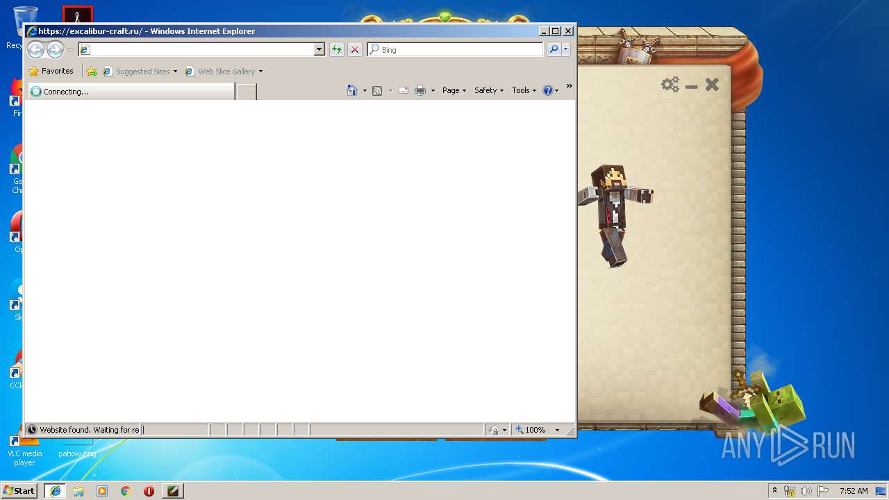Screen dimensions: 889x500
Task: Open Windows Explorer folder in taskbar
Action: tap(78, 491)
